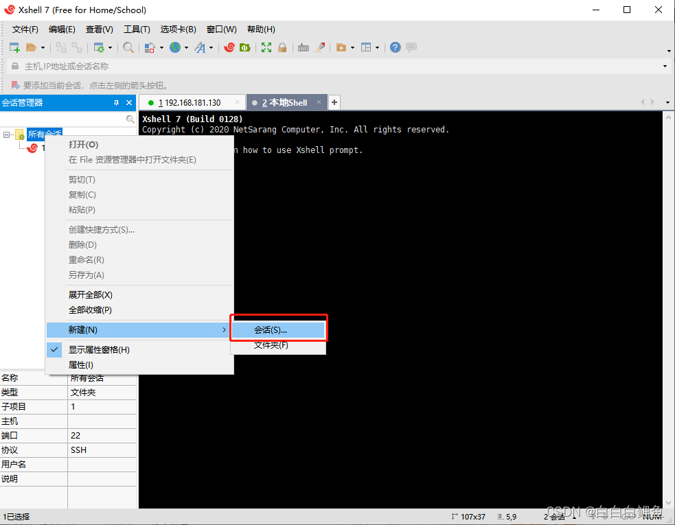Click the Highlight pen toolbar icon

tap(319, 47)
